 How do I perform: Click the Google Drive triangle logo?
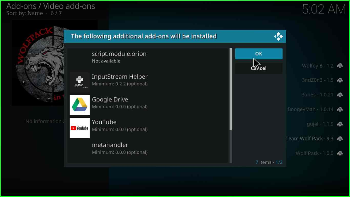[79, 105]
